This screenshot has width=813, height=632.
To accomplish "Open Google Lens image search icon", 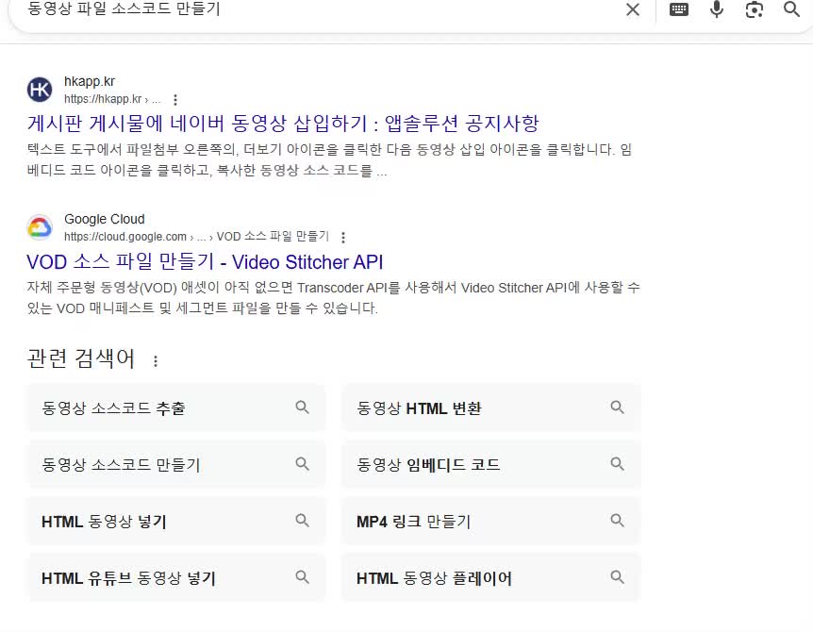I will tap(754, 9).
